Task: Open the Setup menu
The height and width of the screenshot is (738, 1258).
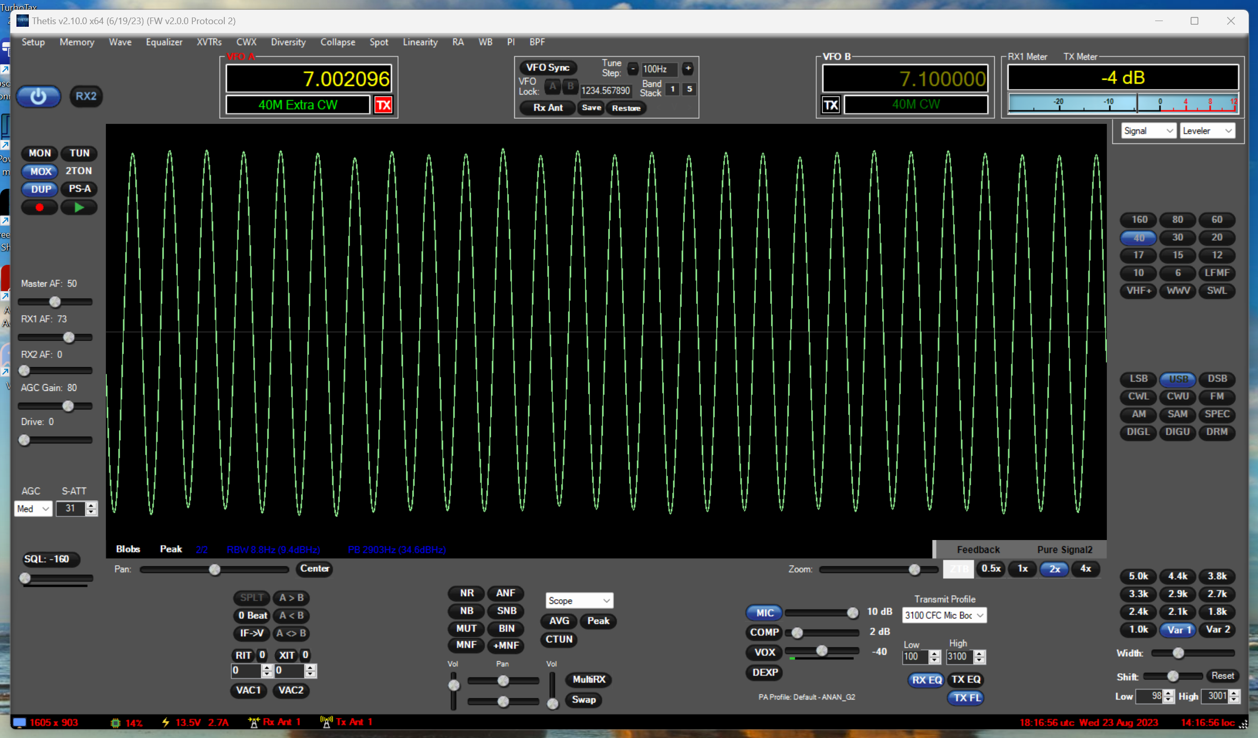Action: pyautogui.click(x=33, y=42)
